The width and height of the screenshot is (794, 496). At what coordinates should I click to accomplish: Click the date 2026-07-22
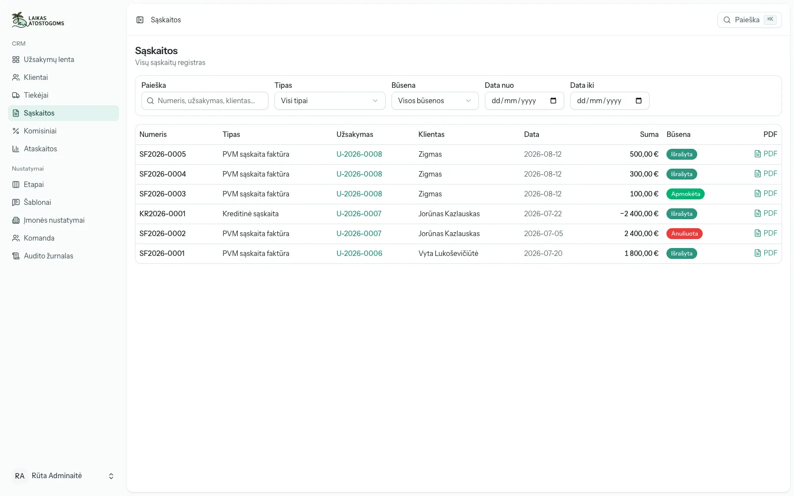[543, 214]
